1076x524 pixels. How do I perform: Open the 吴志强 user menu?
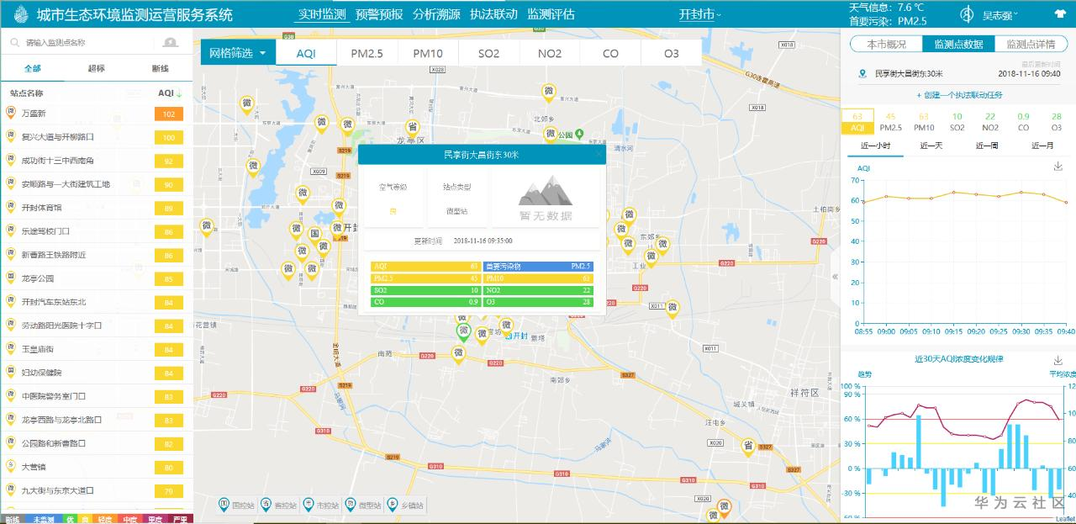pos(1000,15)
